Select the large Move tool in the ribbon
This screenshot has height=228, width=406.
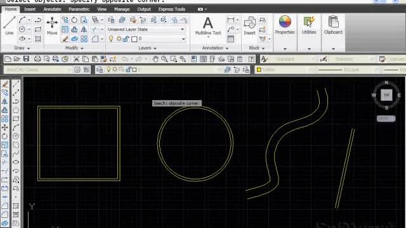pos(52,25)
